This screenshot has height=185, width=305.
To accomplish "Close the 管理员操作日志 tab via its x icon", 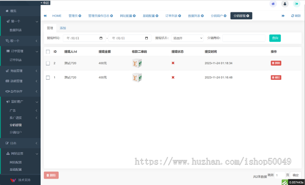I will 111,16.
